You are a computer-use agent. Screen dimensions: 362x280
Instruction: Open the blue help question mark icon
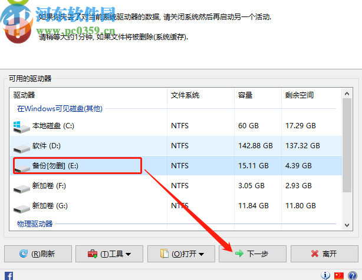(x=353, y=275)
